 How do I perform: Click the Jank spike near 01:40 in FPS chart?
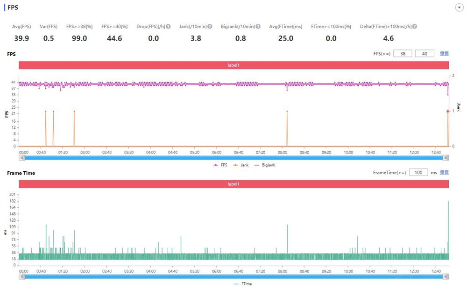74,111
